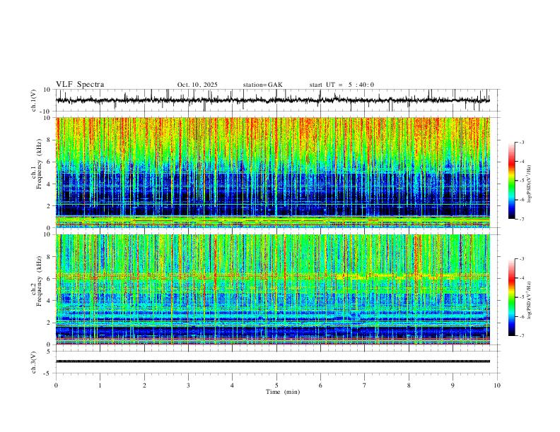This screenshot has height=432, width=560.
Task: Click the date 'Oct. 10, 2025'
Action: click(x=197, y=85)
